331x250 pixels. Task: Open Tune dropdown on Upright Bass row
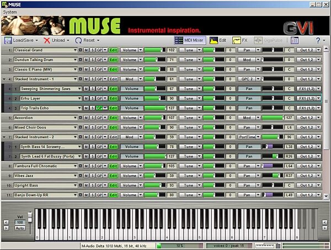199,185
